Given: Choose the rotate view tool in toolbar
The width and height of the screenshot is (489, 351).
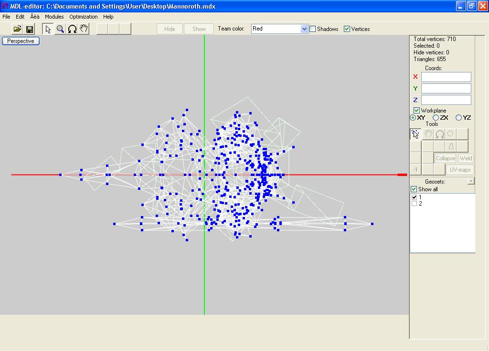Looking at the screenshot, I should (x=72, y=29).
